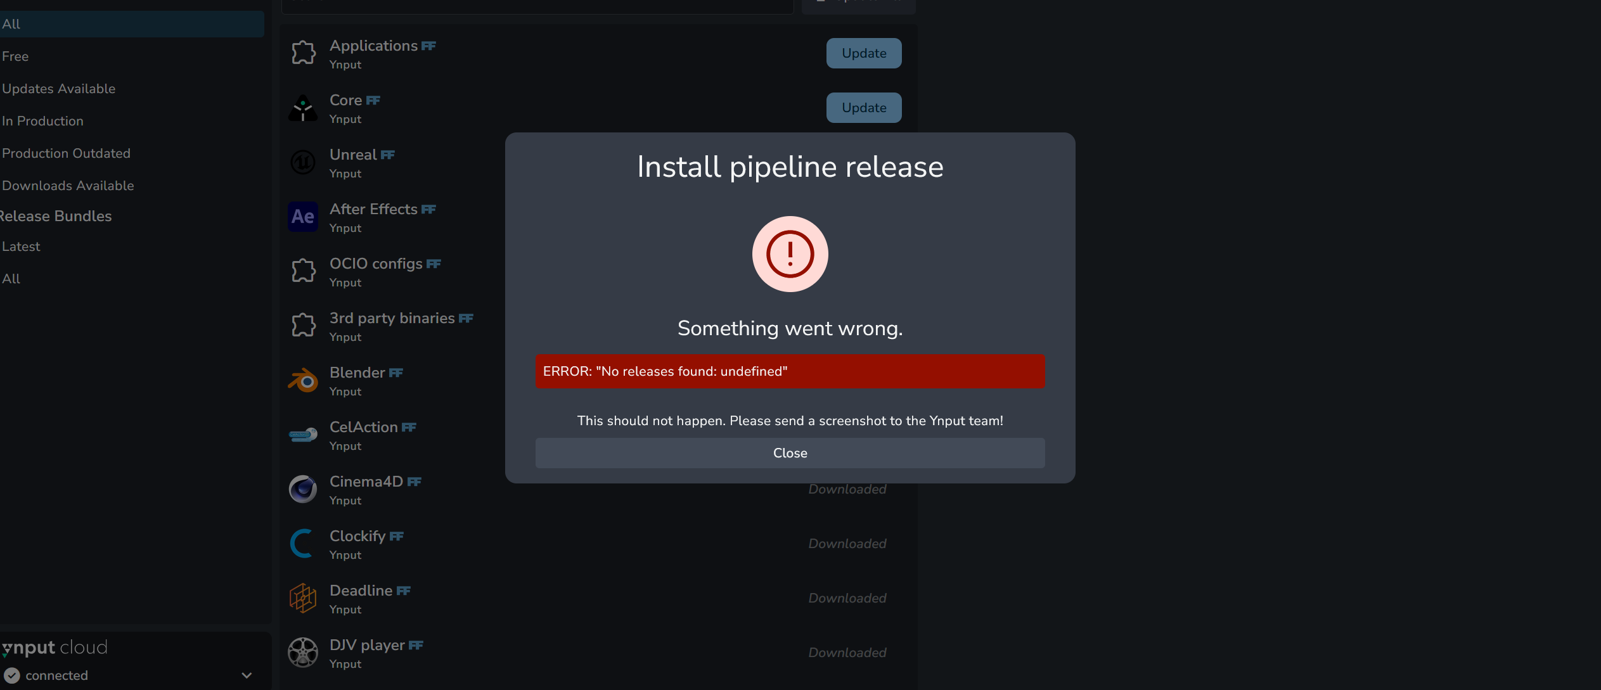Screen dimensions: 1601x690
Task: Click the Unreal engine icon
Action: point(303,162)
